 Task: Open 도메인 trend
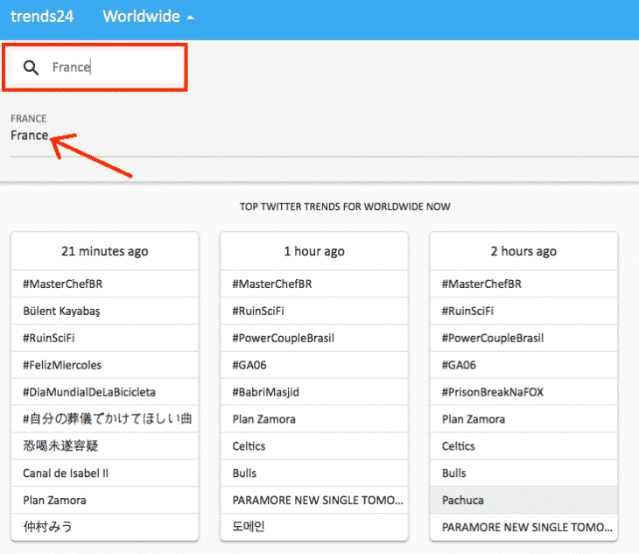pyautogui.click(x=249, y=527)
